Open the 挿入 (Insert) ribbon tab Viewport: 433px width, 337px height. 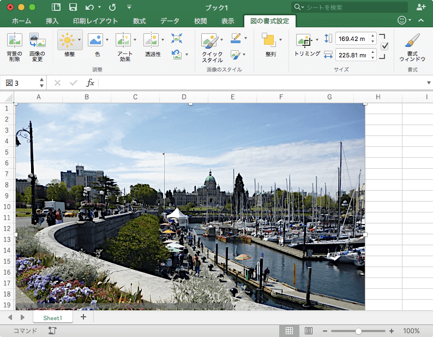click(52, 21)
